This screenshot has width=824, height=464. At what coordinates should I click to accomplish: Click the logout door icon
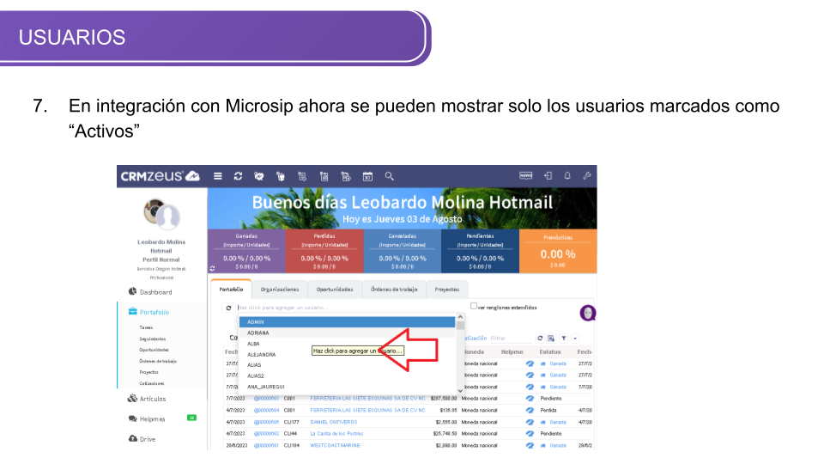pos(548,175)
